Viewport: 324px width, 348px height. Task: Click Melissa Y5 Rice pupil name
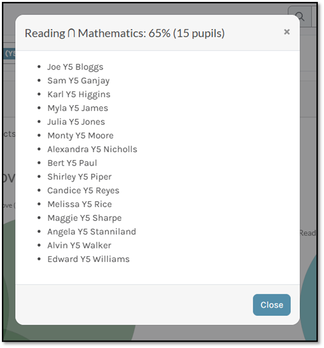pyautogui.click(x=80, y=204)
